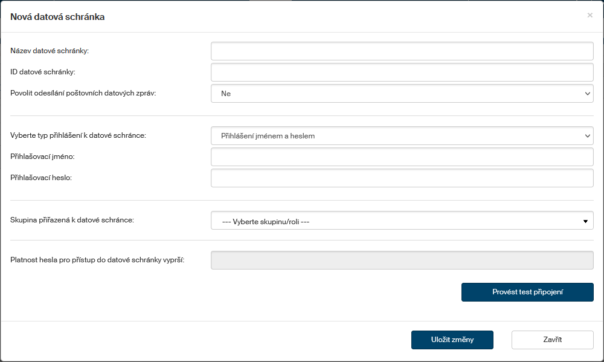Close the dialog with the X icon
Screen dimensions: 604x362
pos(590,15)
